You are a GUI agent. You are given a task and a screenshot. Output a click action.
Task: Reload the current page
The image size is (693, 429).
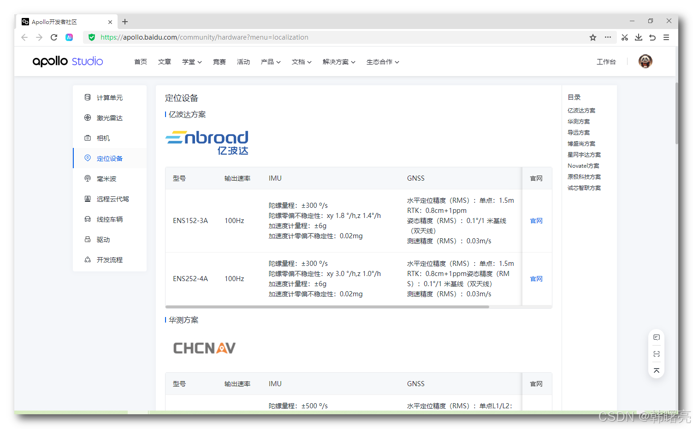pos(54,37)
